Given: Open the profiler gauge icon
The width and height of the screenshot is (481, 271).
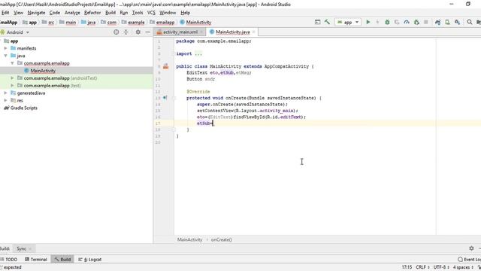Looking at the screenshot, I should [407, 22].
